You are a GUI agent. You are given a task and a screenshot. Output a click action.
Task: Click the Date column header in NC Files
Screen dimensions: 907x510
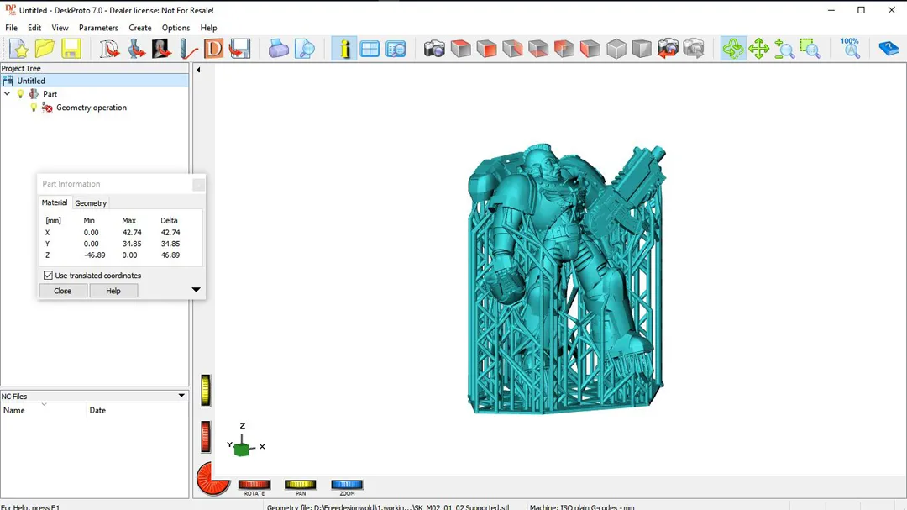coord(138,410)
